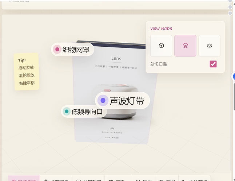Open the 织物网罩 hotspot label

click(72, 50)
